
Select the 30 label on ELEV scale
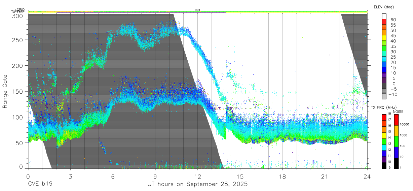[392, 52]
